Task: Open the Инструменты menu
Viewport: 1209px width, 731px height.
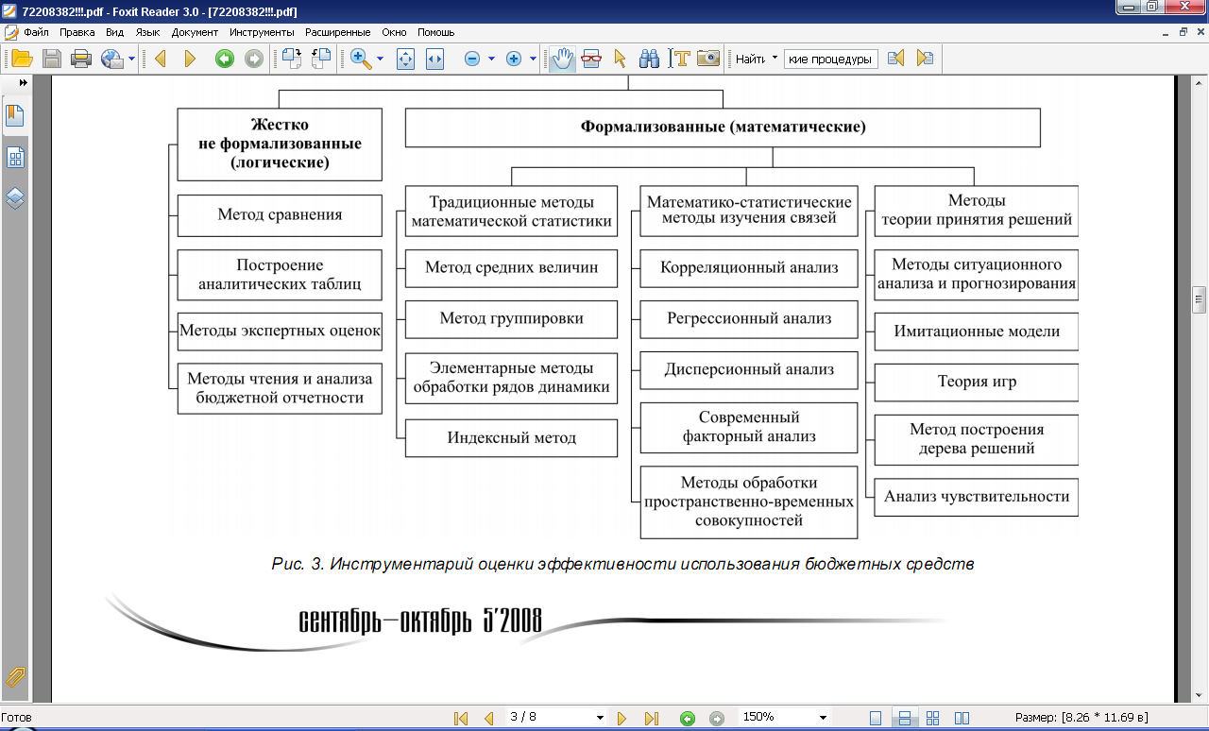Action: pyautogui.click(x=262, y=31)
